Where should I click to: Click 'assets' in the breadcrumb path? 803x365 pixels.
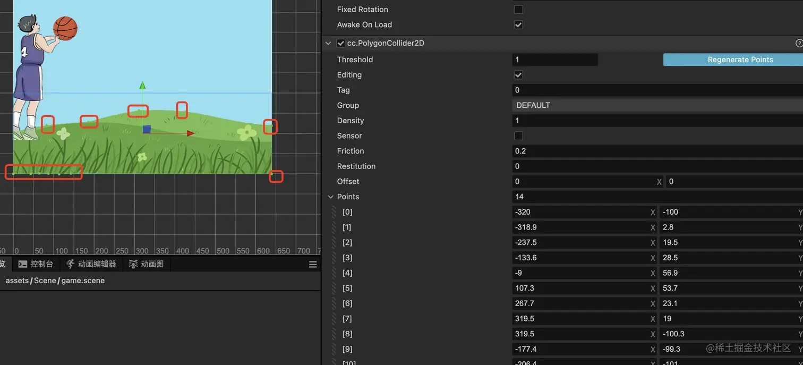pyautogui.click(x=17, y=281)
